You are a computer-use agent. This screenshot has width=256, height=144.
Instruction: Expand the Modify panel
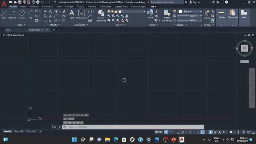click(55, 25)
